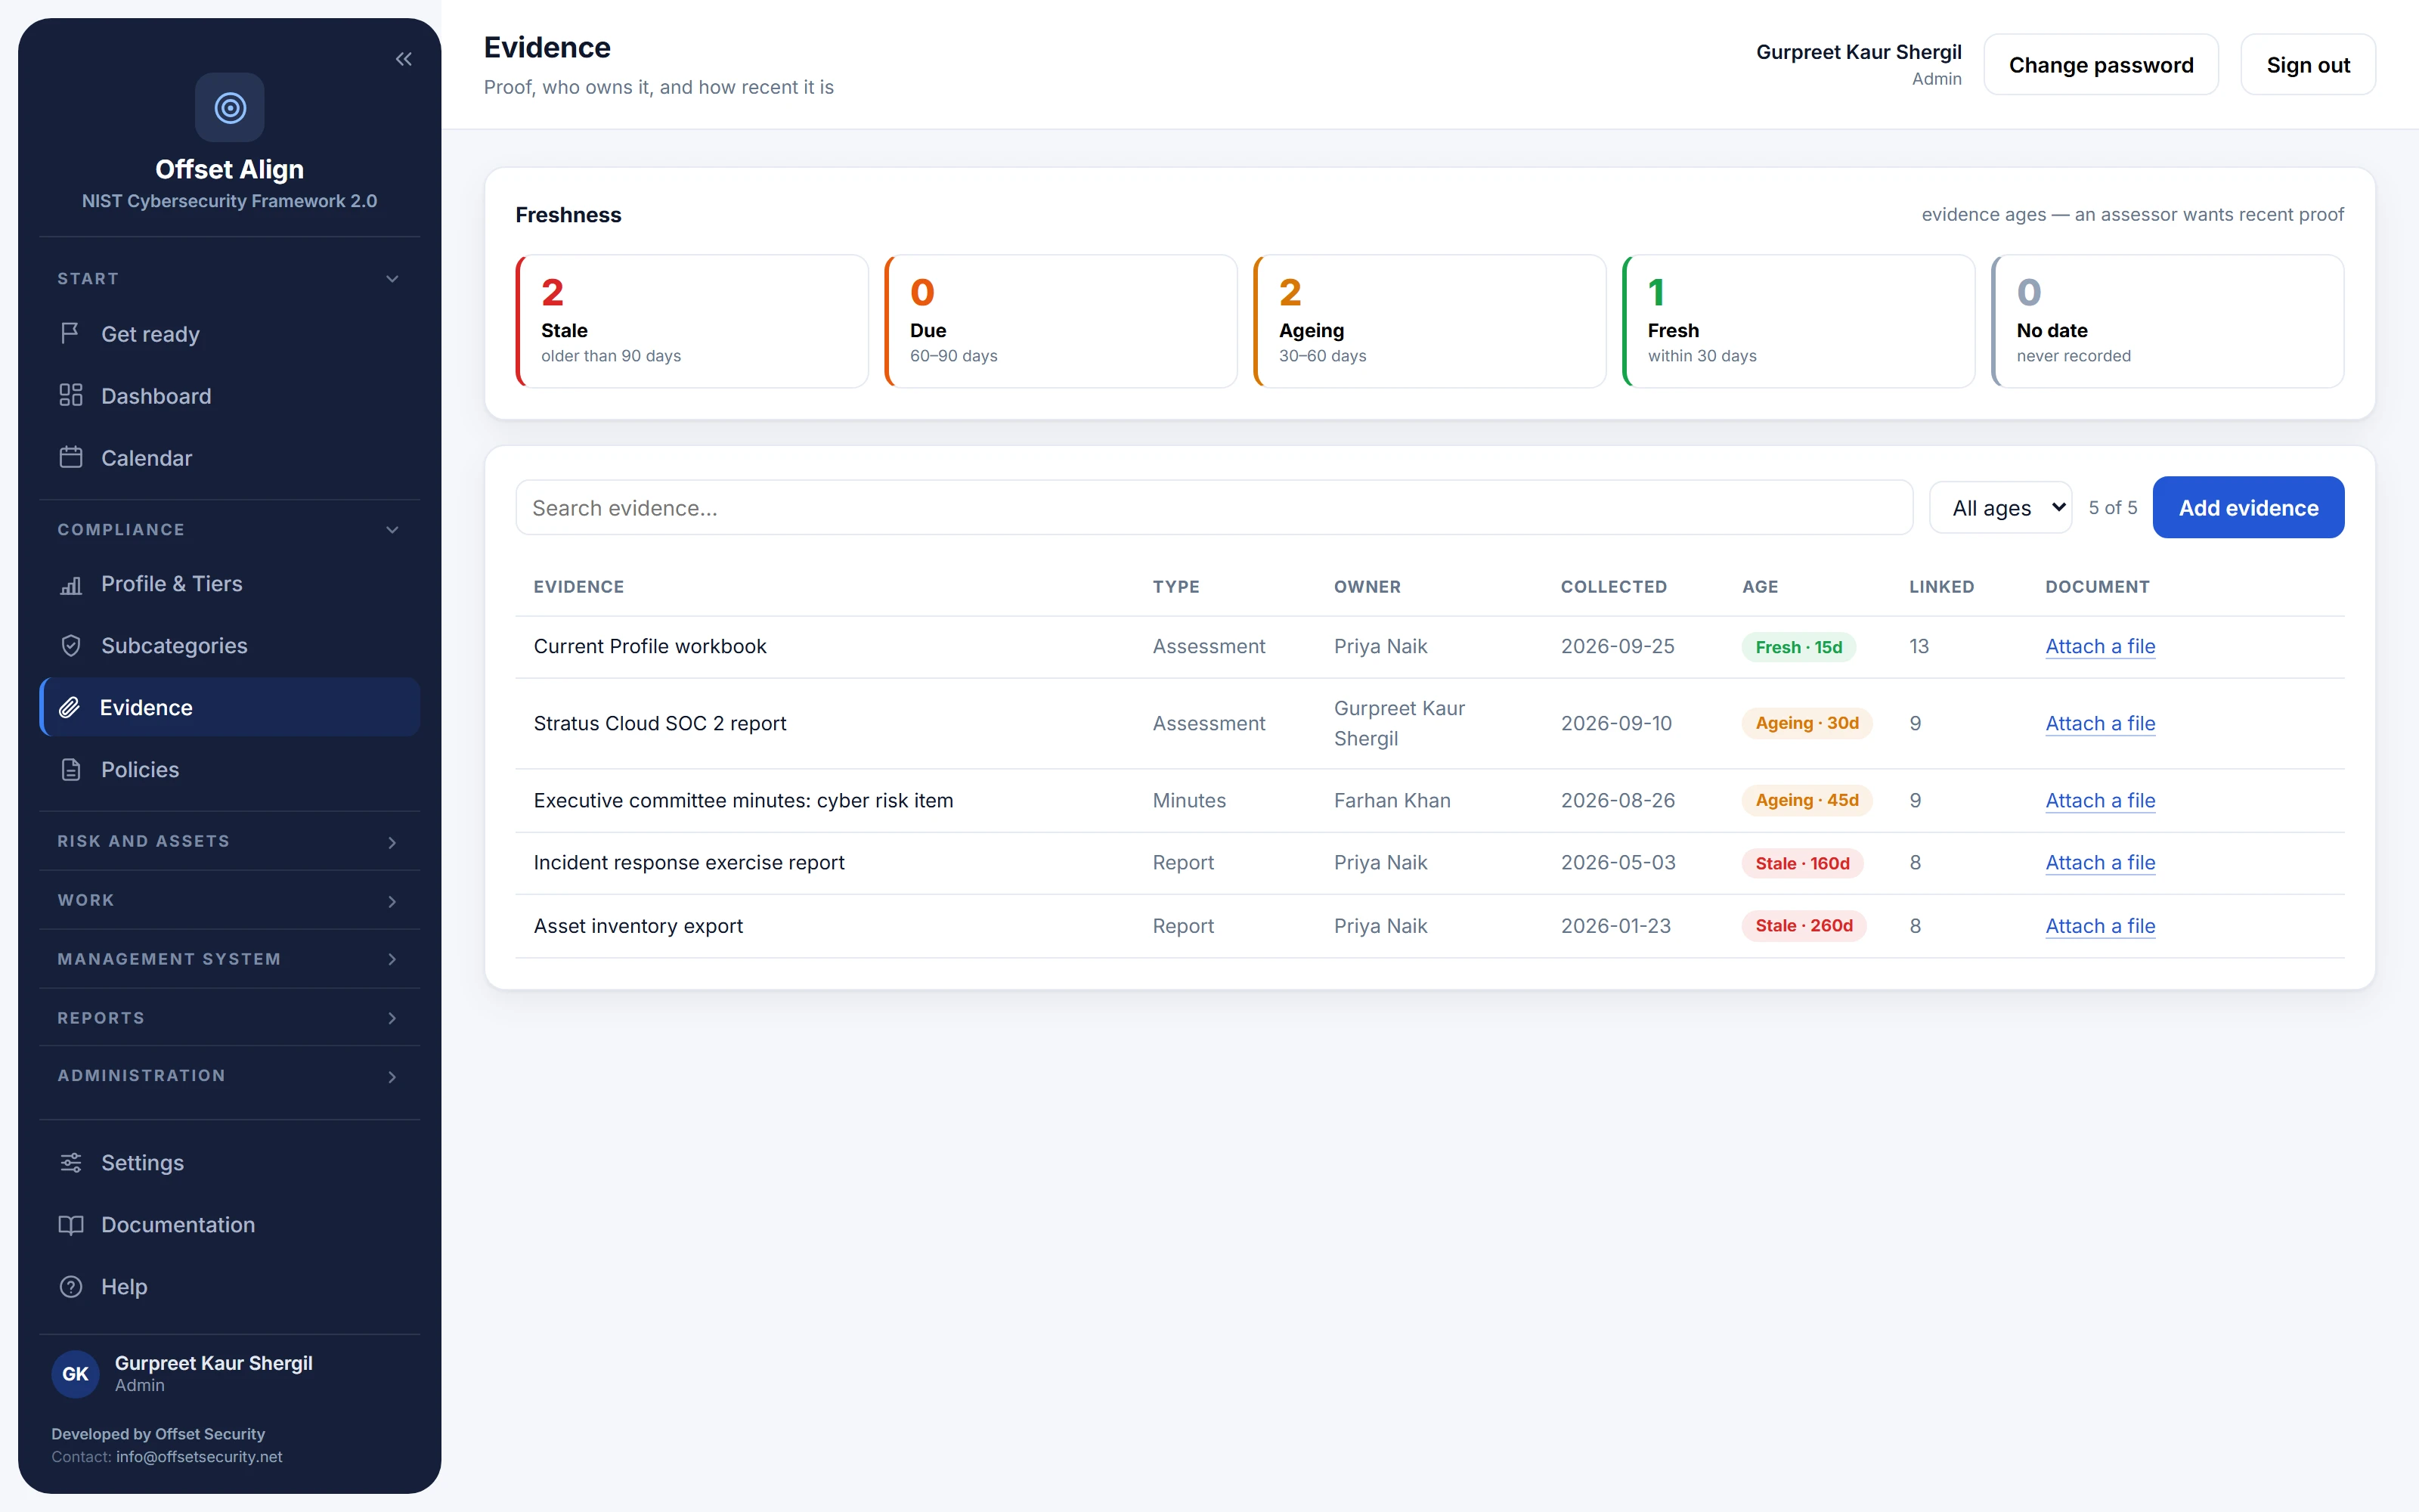Attach a file to Stratus Cloud SOC 2 report
Viewport: 2419px width, 1512px height.
click(x=2100, y=723)
